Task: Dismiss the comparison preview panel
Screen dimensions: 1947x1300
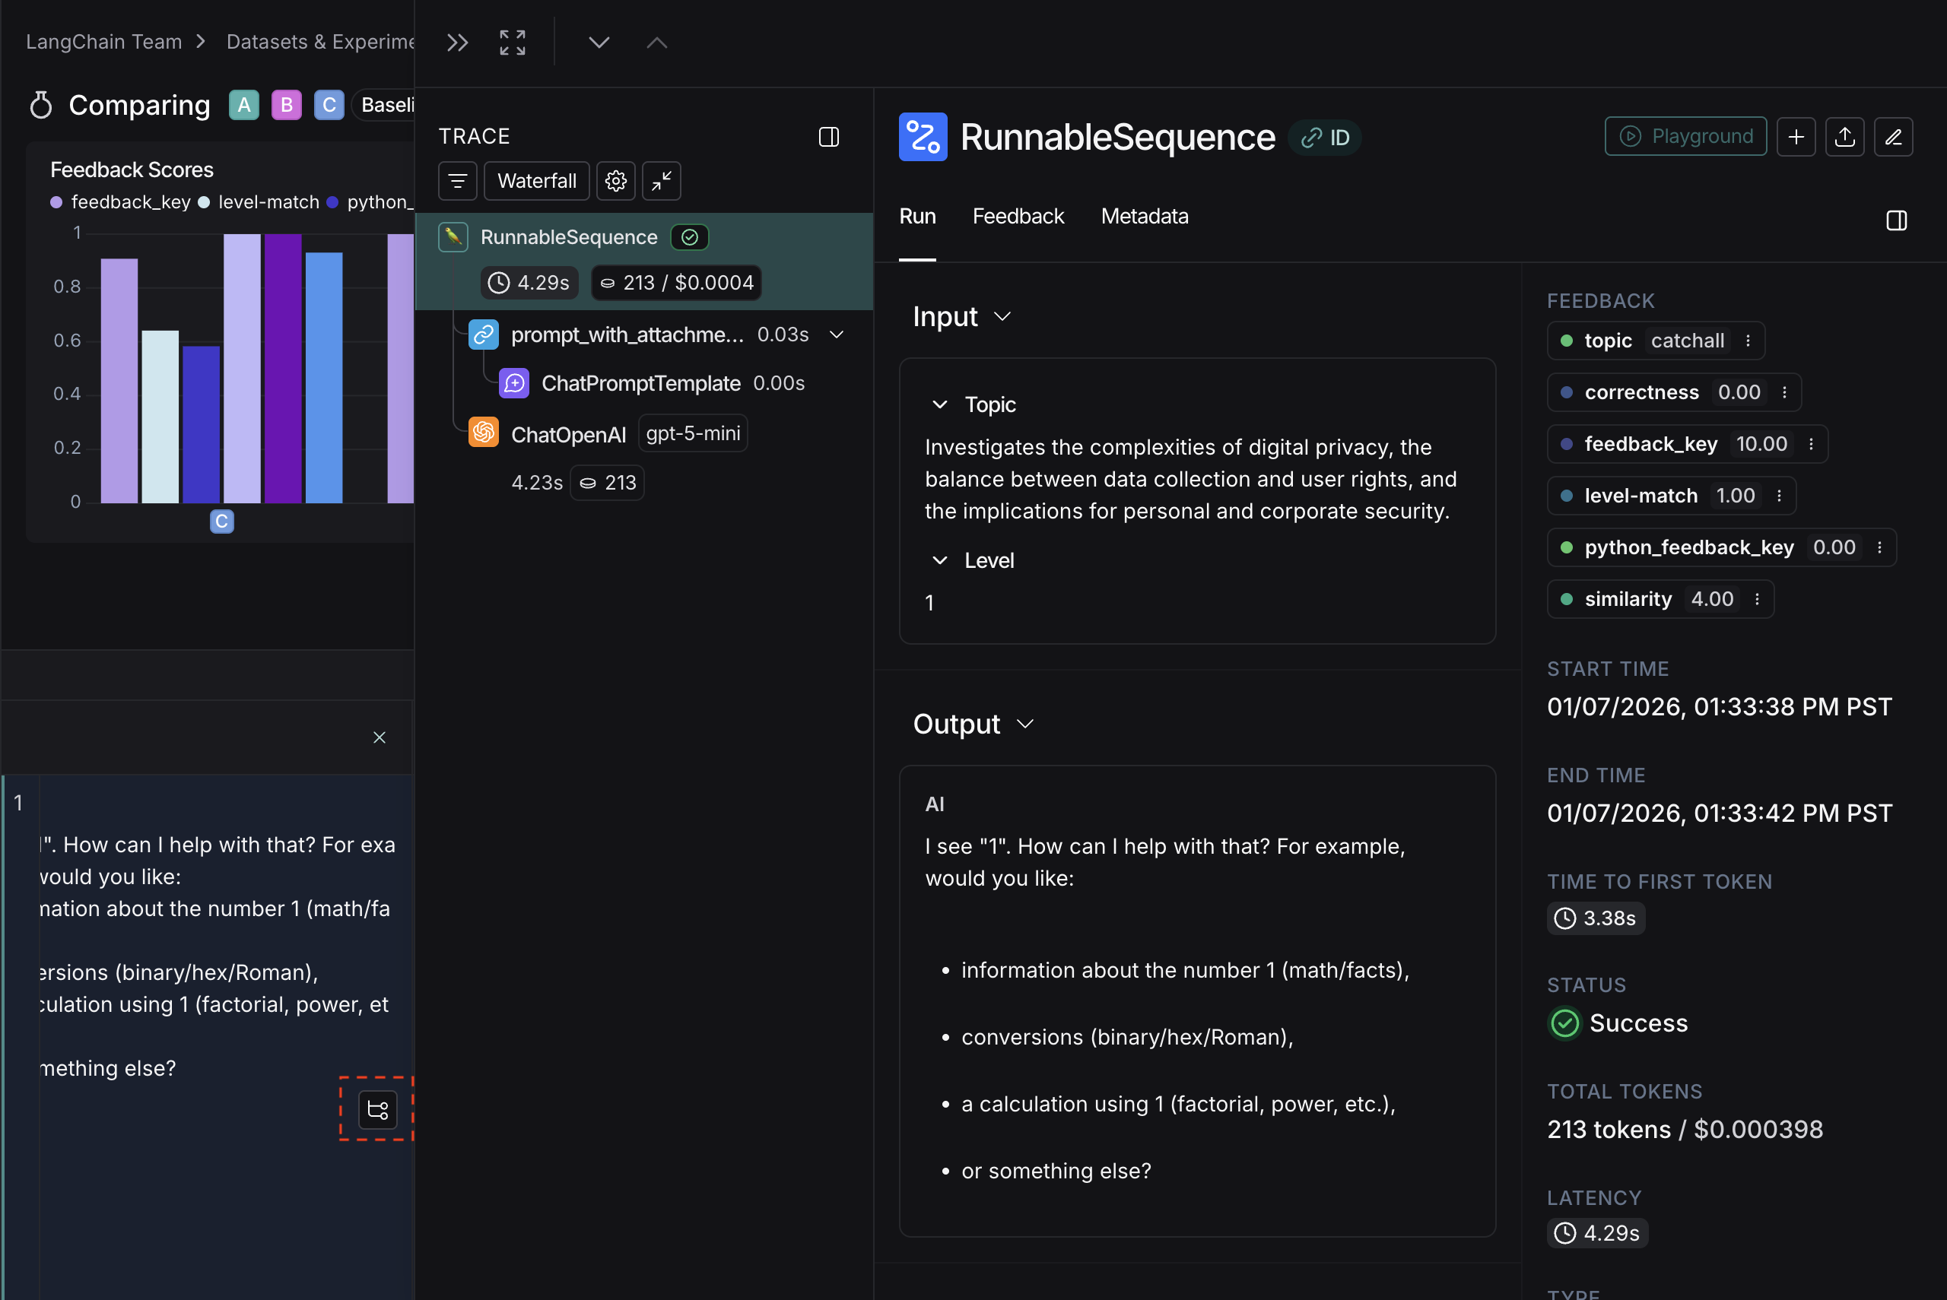Action: coord(379,737)
